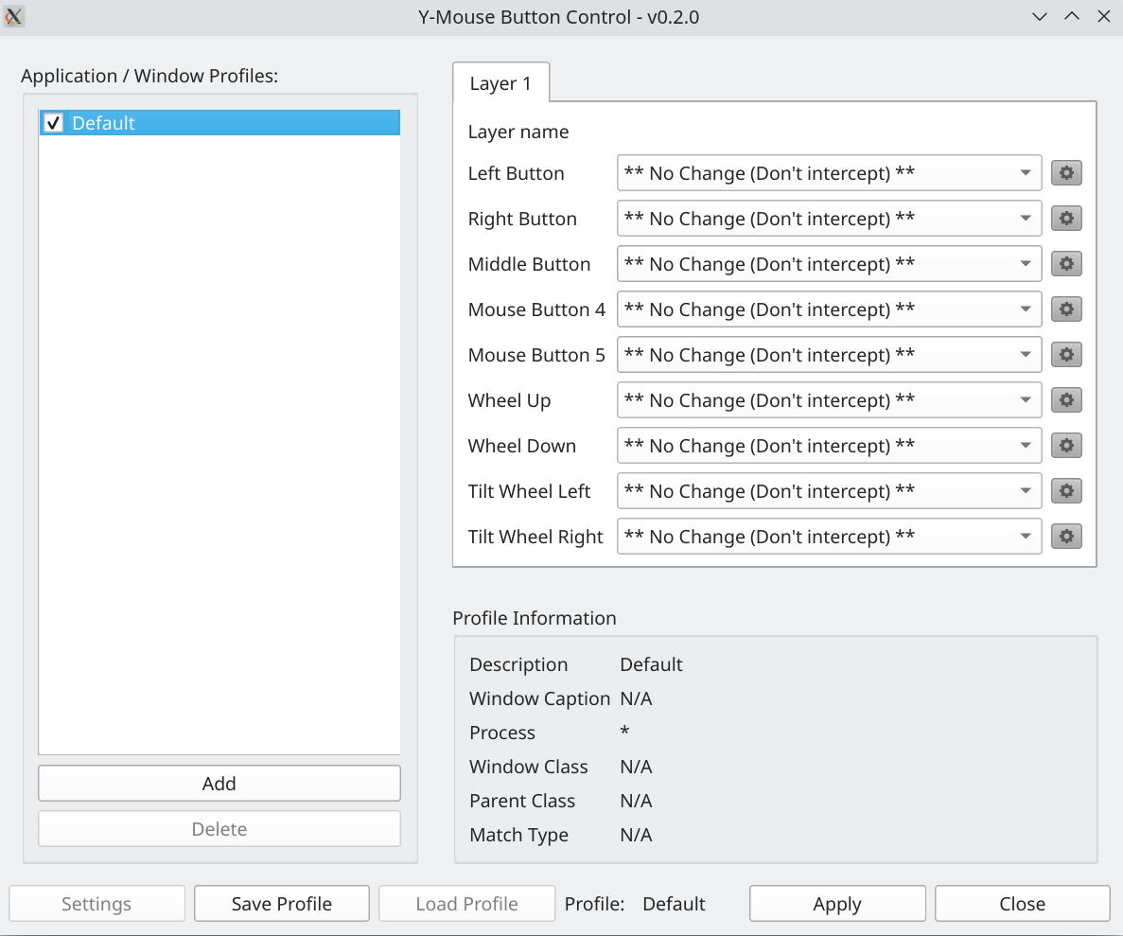
Task: Minimize the window with the down chevron
Action: click(1039, 16)
